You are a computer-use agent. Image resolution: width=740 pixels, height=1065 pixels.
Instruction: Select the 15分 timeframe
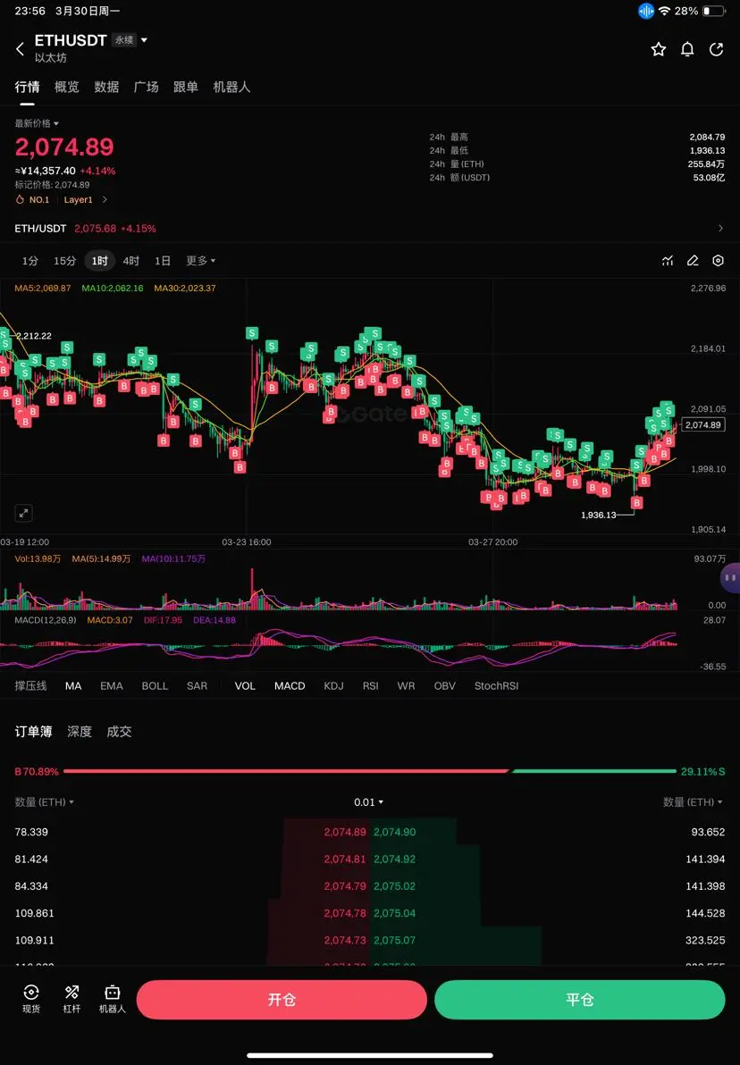tap(65, 261)
